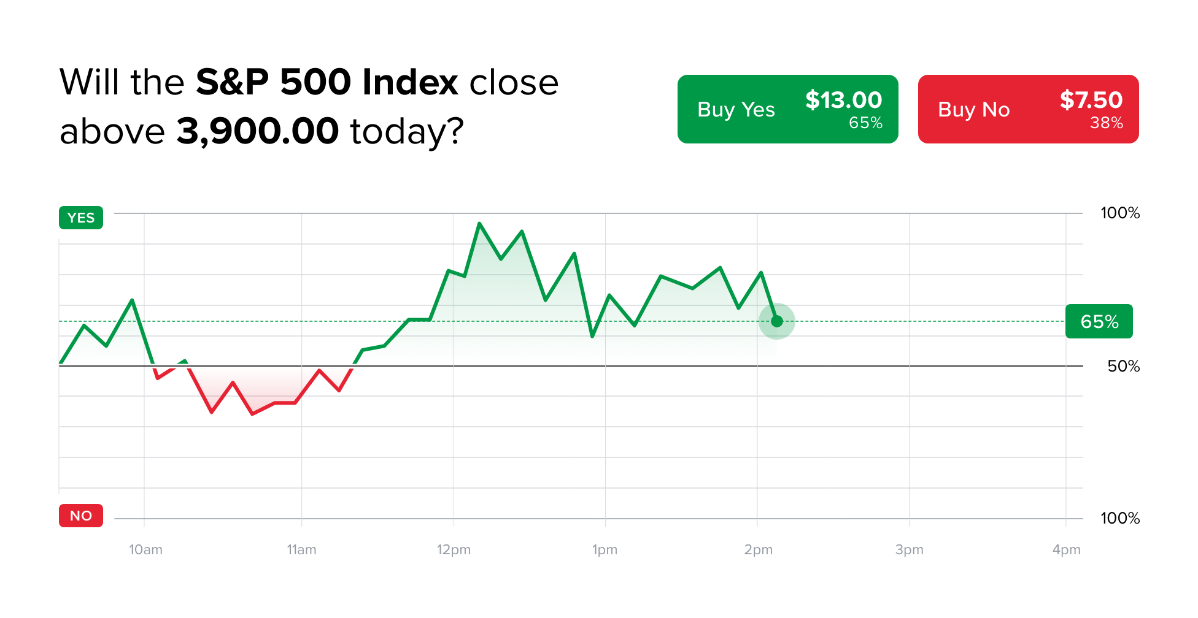Click the S&P 500 Index question title
This screenshot has height=618, width=1198.
click(x=309, y=107)
